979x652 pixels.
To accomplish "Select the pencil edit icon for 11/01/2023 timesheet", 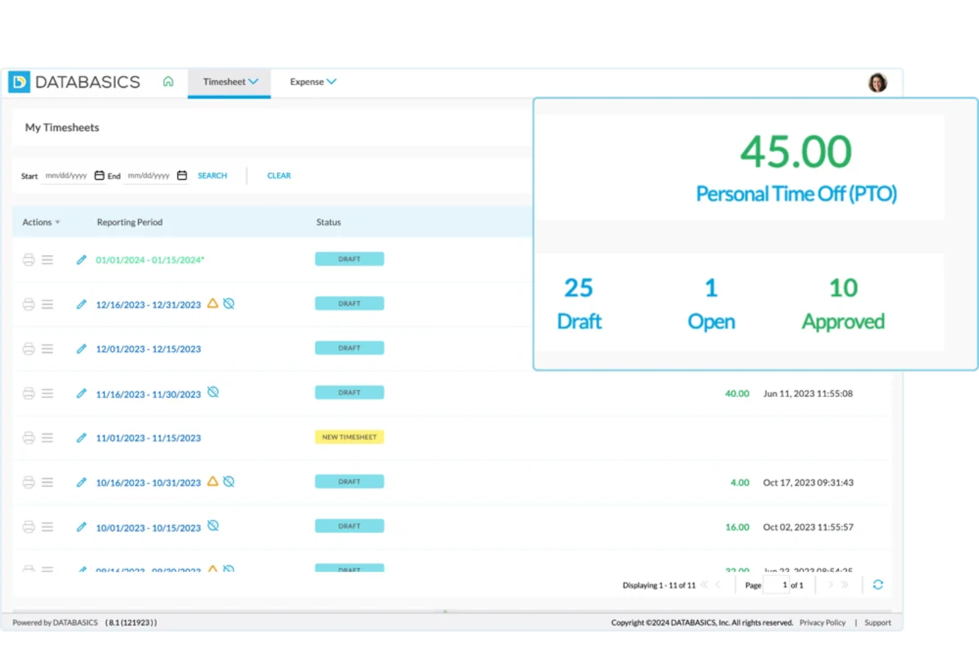I will [x=81, y=437].
